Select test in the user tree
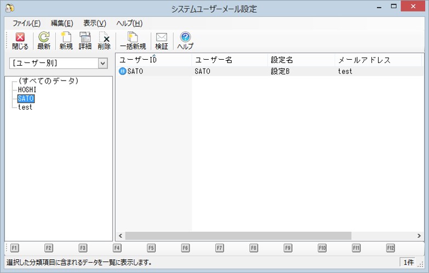 (x=25, y=107)
